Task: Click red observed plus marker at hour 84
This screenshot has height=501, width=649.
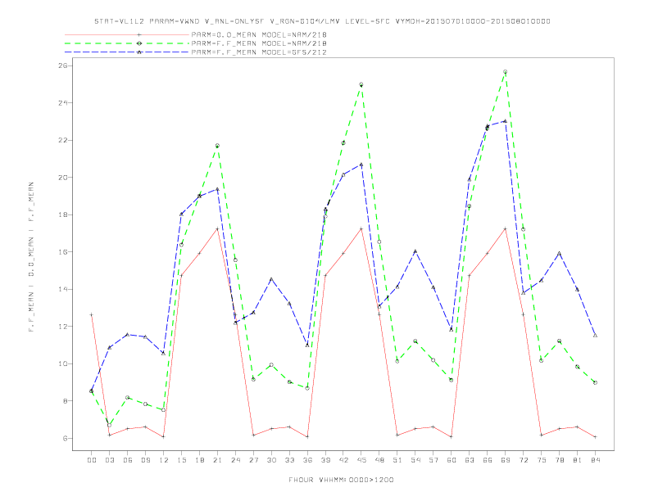Action: pos(595,437)
